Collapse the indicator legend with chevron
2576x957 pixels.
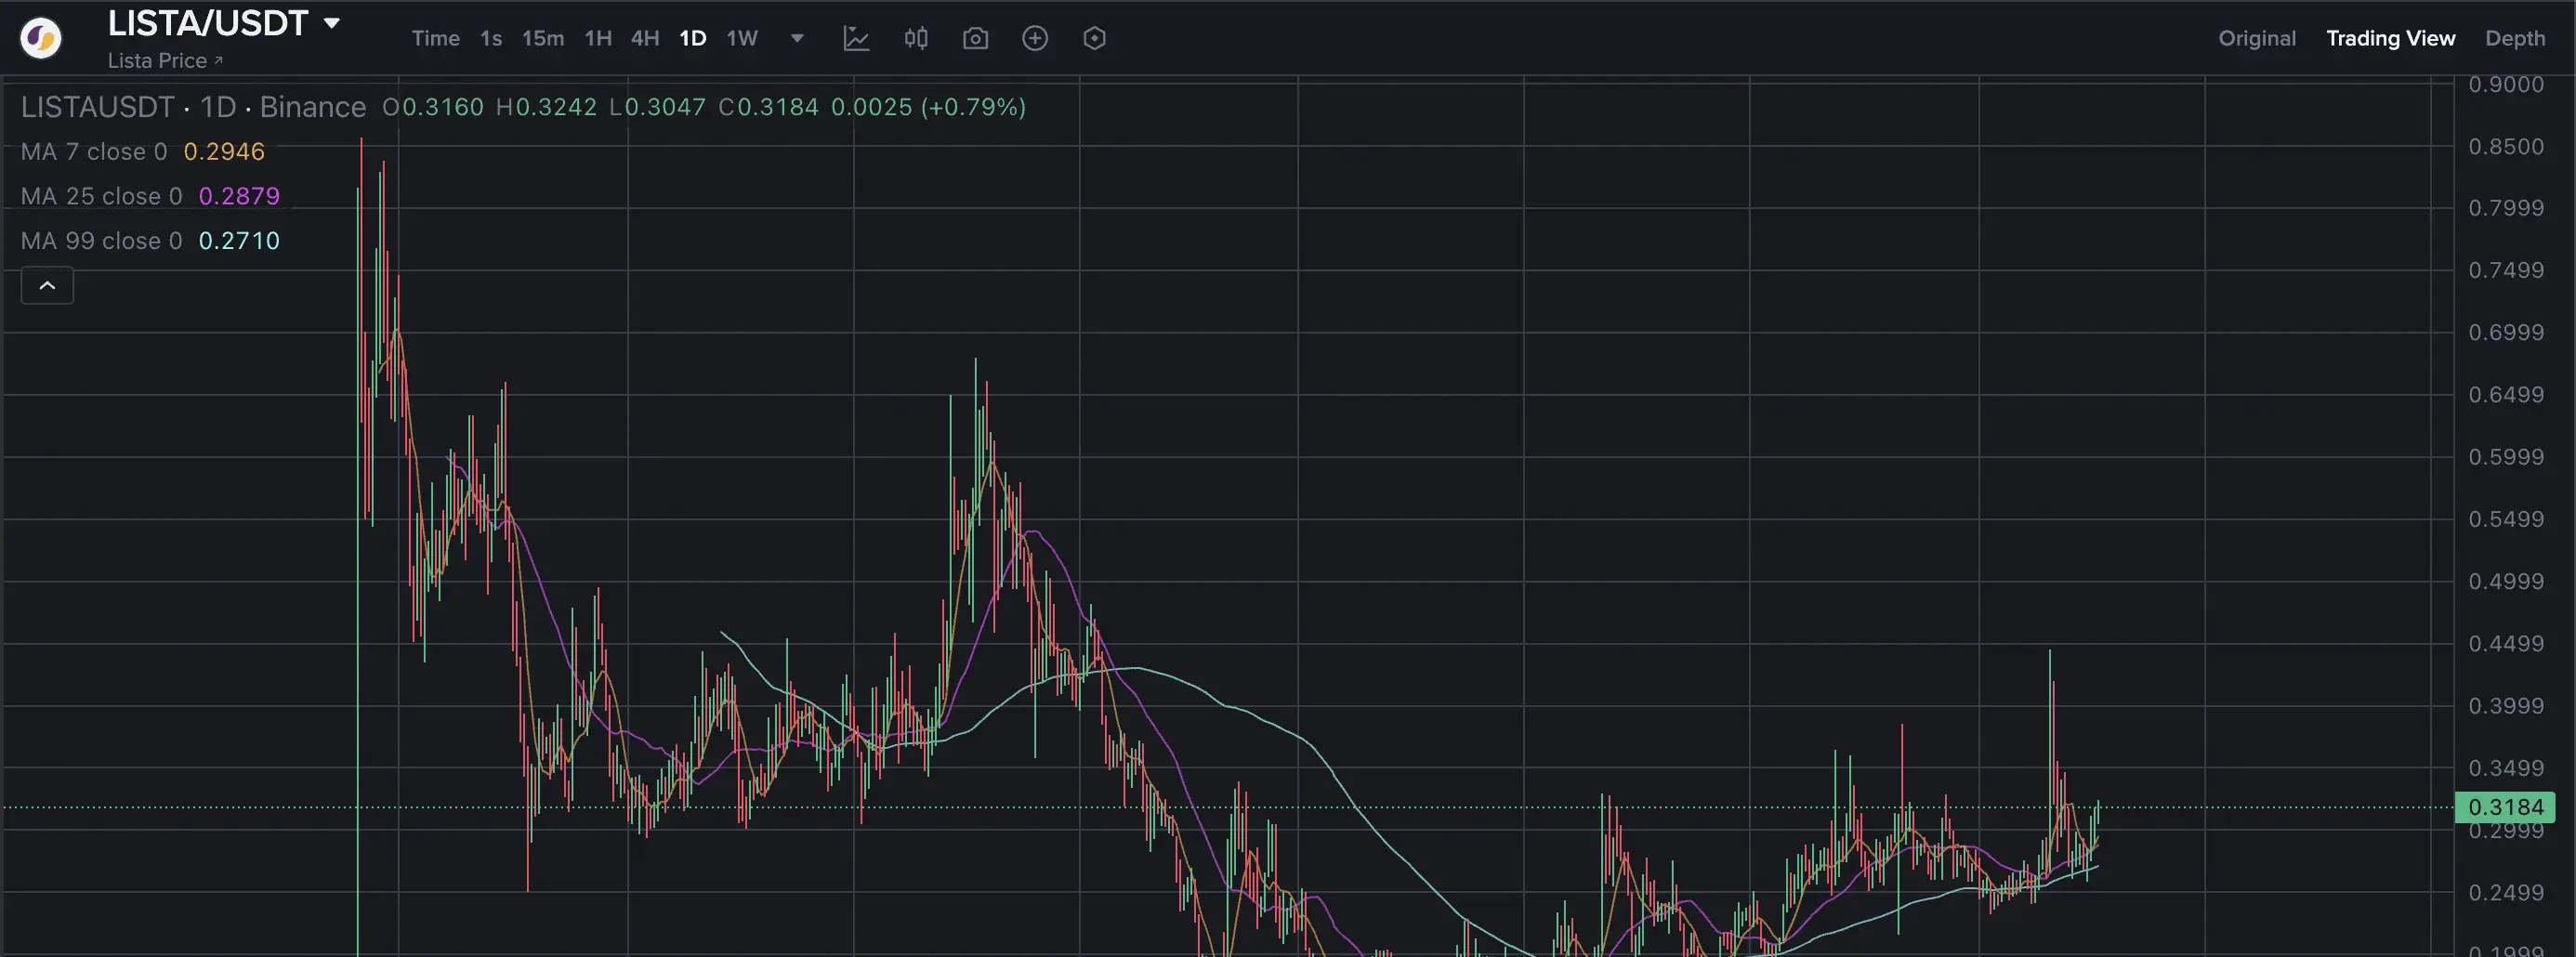point(47,286)
